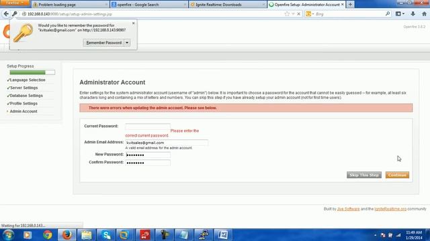Switch to openfire - Google Search tab
The image size is (430, 241).
pos(149,5)
